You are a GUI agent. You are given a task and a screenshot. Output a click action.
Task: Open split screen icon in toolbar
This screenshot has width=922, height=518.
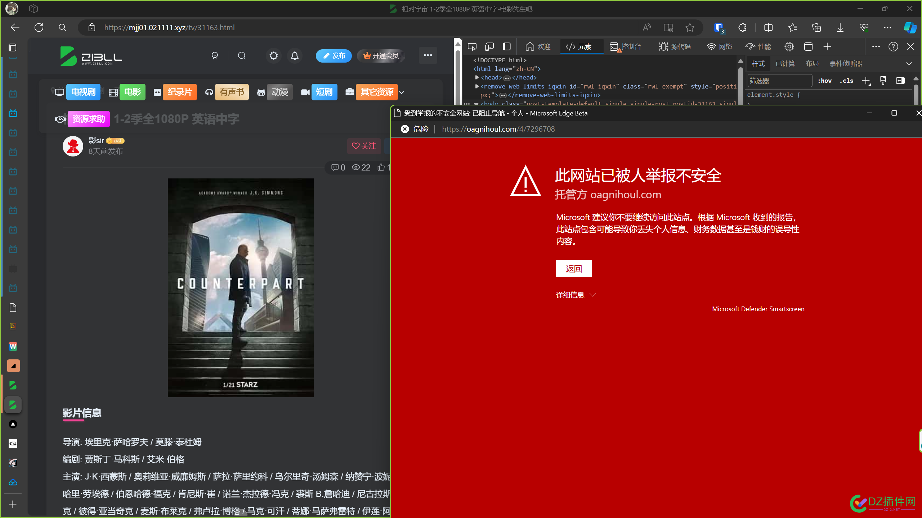click(768, 28)
